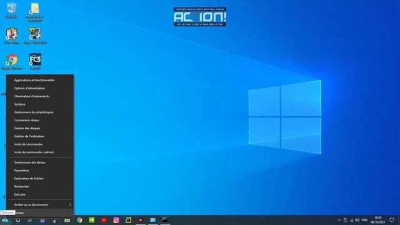Show hidden system tray icons
Viewport: 400px width, 225px height.
click(x=339, y=220)
